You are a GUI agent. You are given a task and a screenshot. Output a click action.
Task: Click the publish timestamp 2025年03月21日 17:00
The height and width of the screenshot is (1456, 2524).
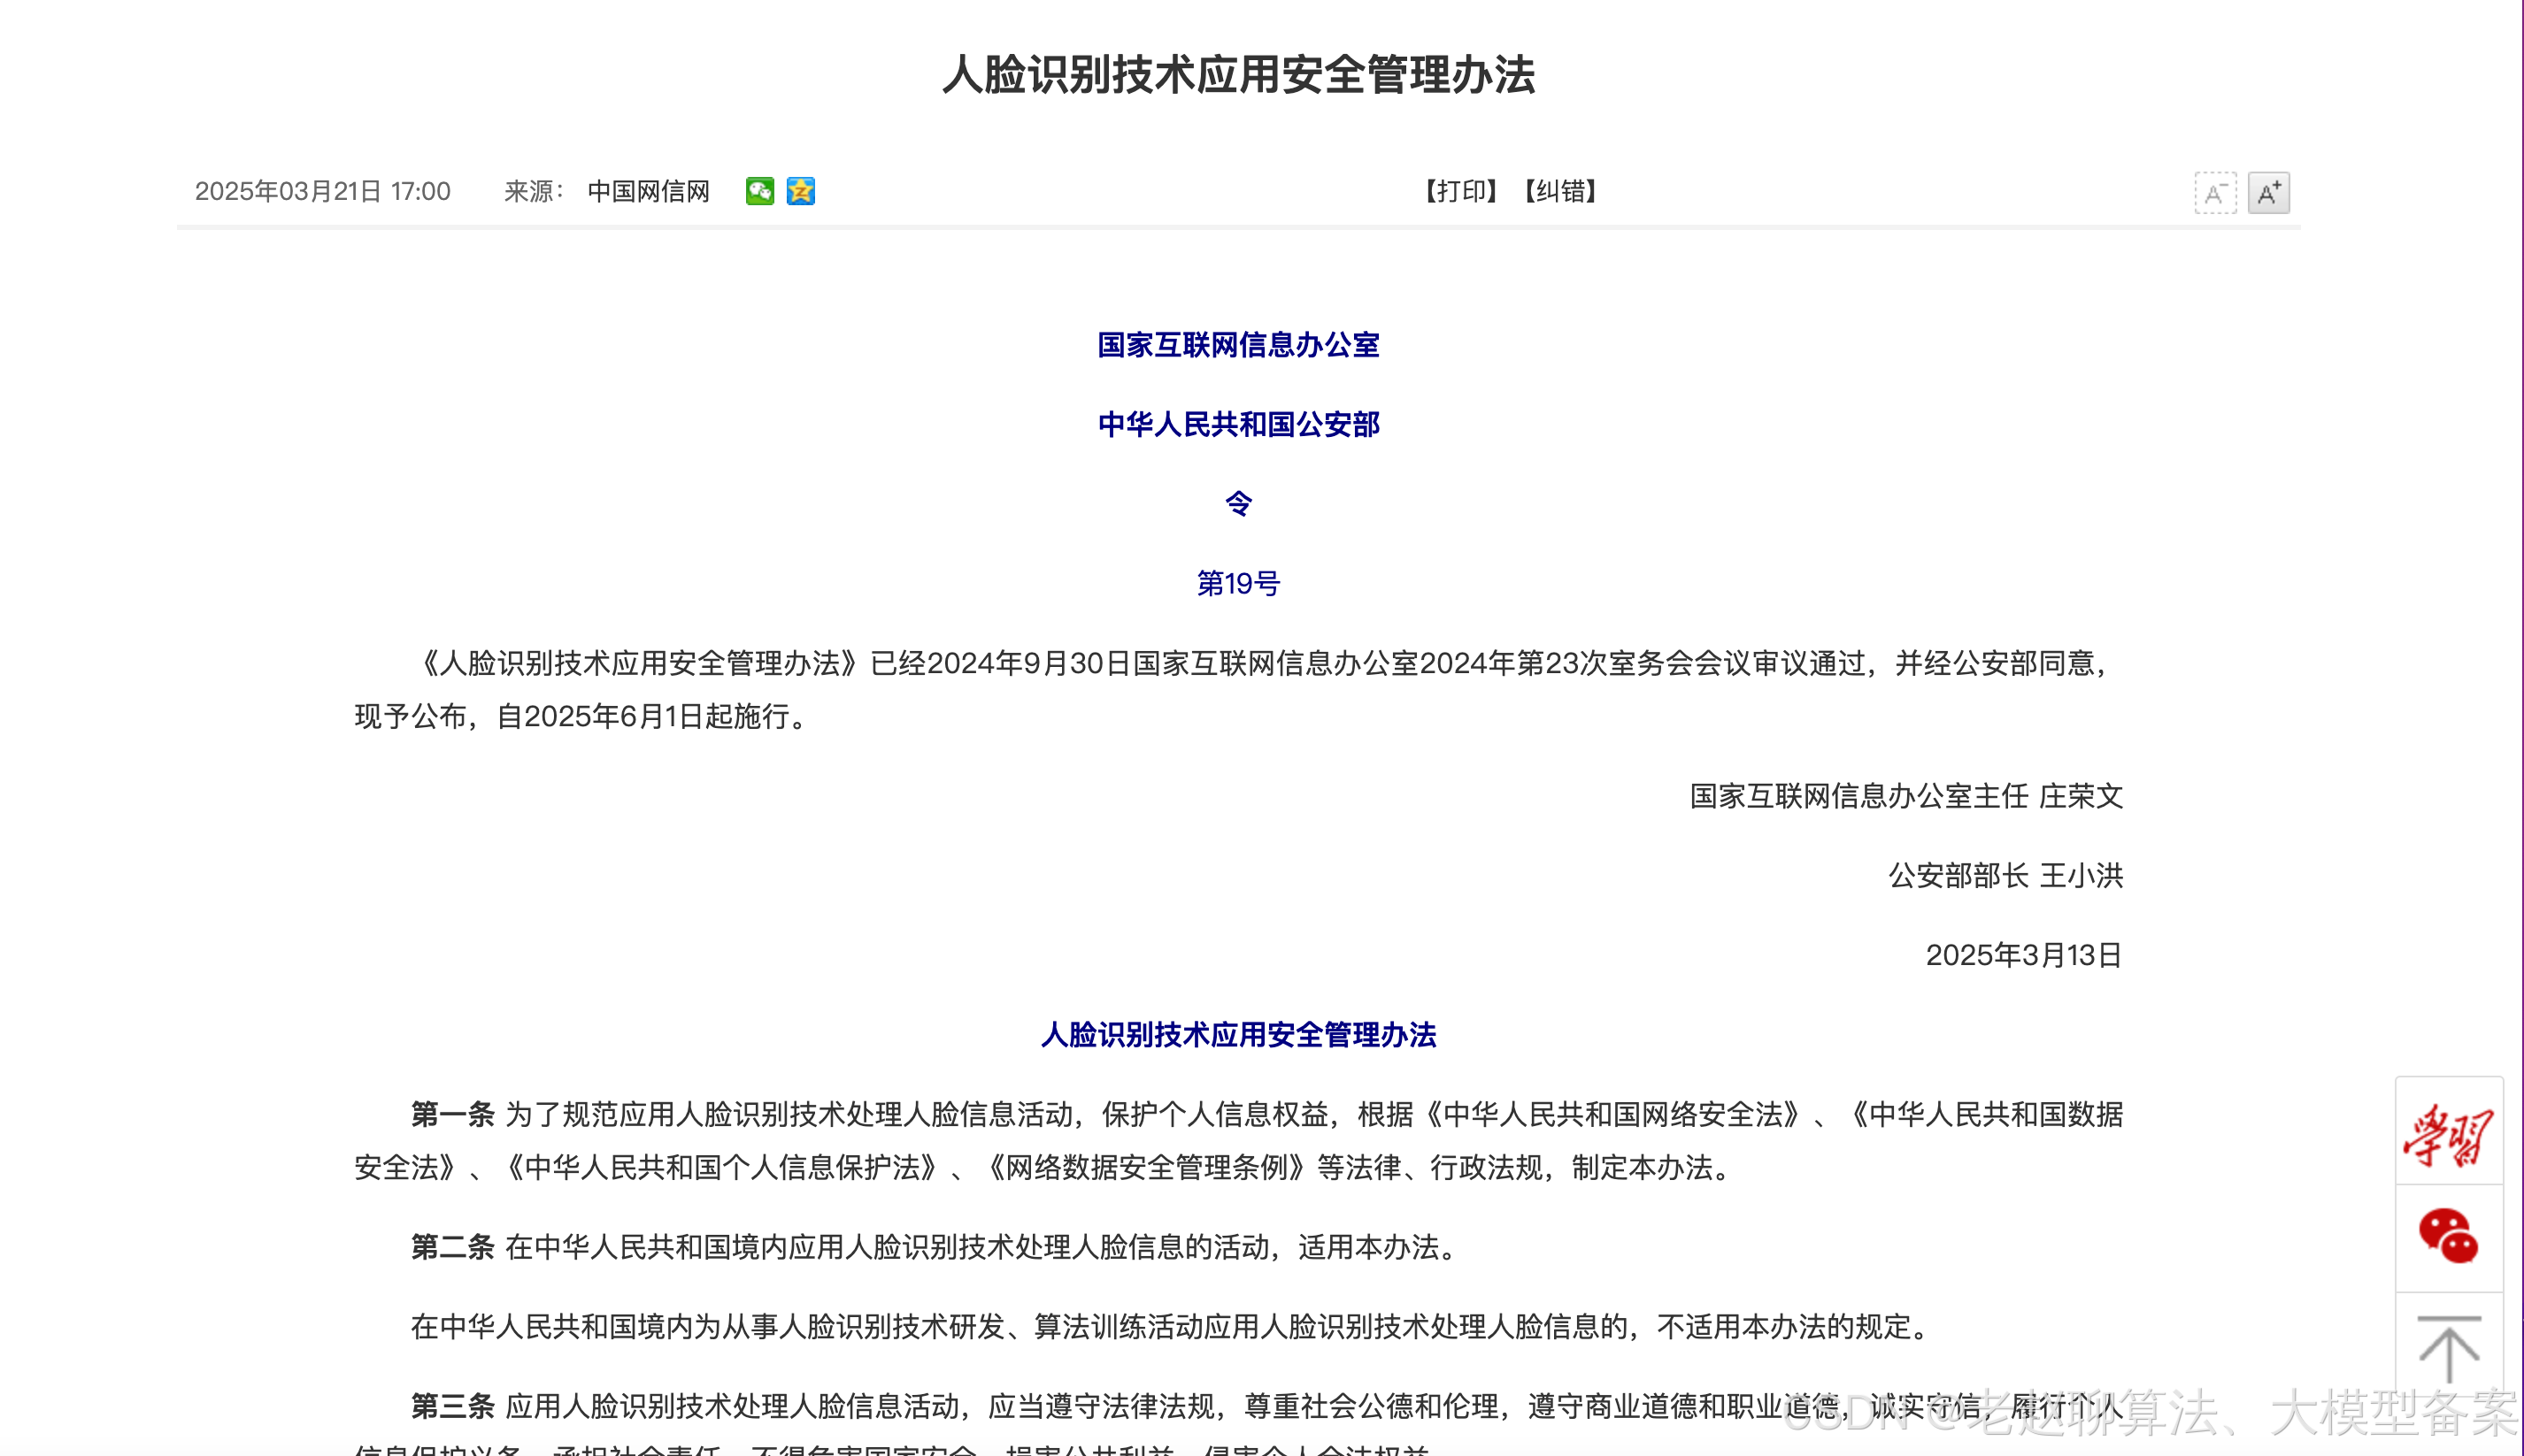click(322, 191)
